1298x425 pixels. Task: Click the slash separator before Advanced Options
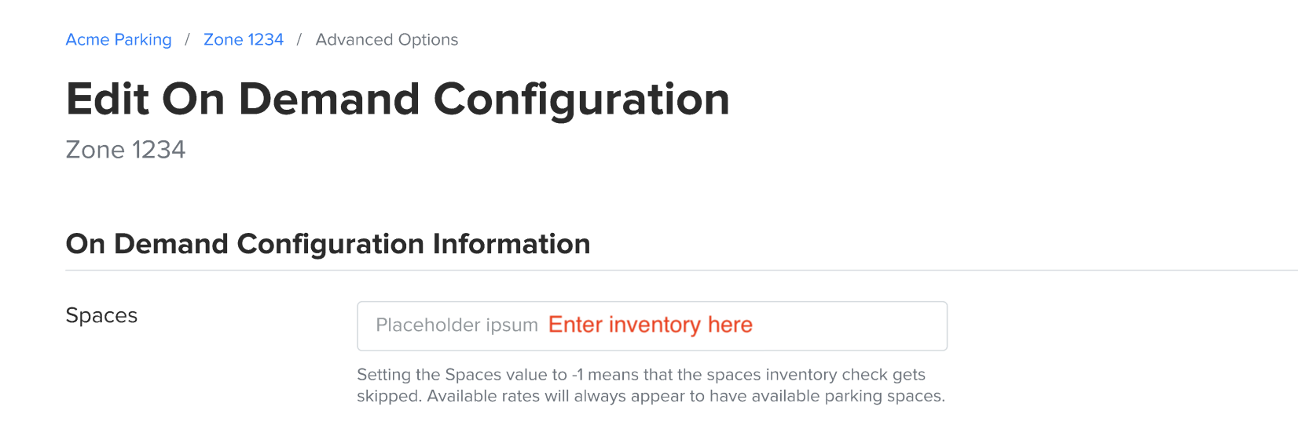[x=299, y=40]
